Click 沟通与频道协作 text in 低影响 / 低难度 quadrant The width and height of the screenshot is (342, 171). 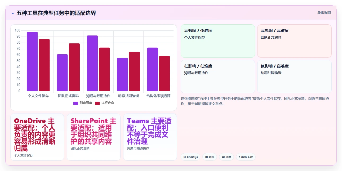point(196,73)
